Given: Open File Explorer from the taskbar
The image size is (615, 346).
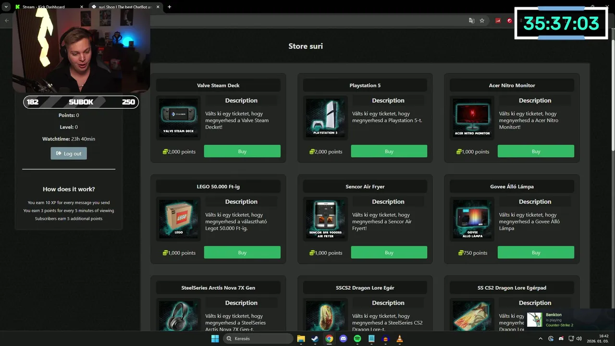Looking at the screenshot, I should [x=301, y=338].
